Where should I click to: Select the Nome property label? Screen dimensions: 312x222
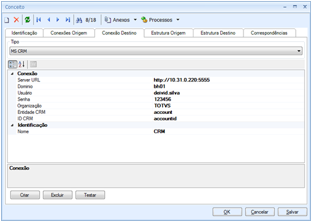(x=23, y=131)
